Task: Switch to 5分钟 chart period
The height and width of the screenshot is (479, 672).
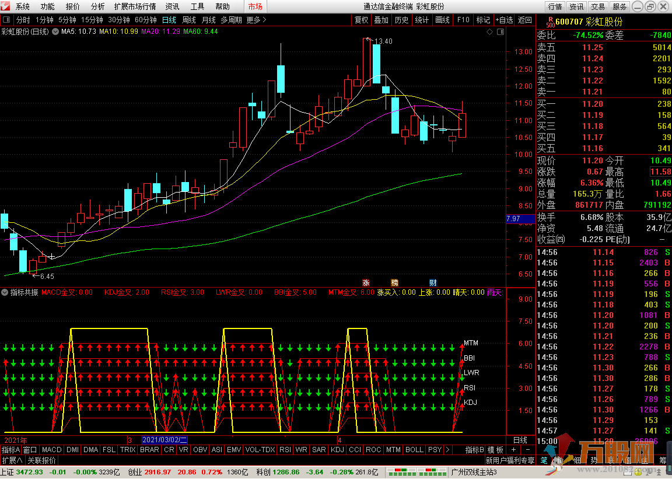Action: coord(67,20)
